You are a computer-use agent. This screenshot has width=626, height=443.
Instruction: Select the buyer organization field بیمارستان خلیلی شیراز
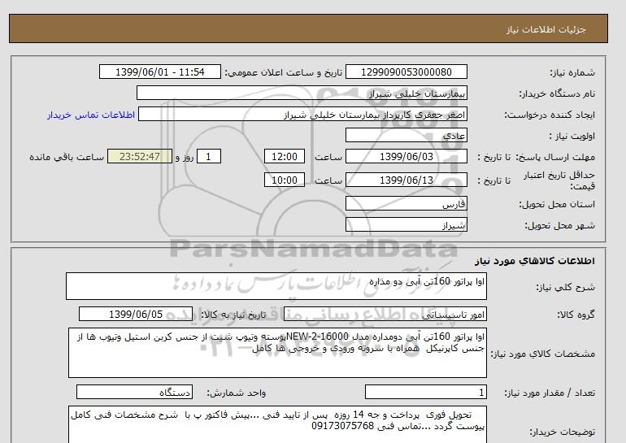point(302,93)
